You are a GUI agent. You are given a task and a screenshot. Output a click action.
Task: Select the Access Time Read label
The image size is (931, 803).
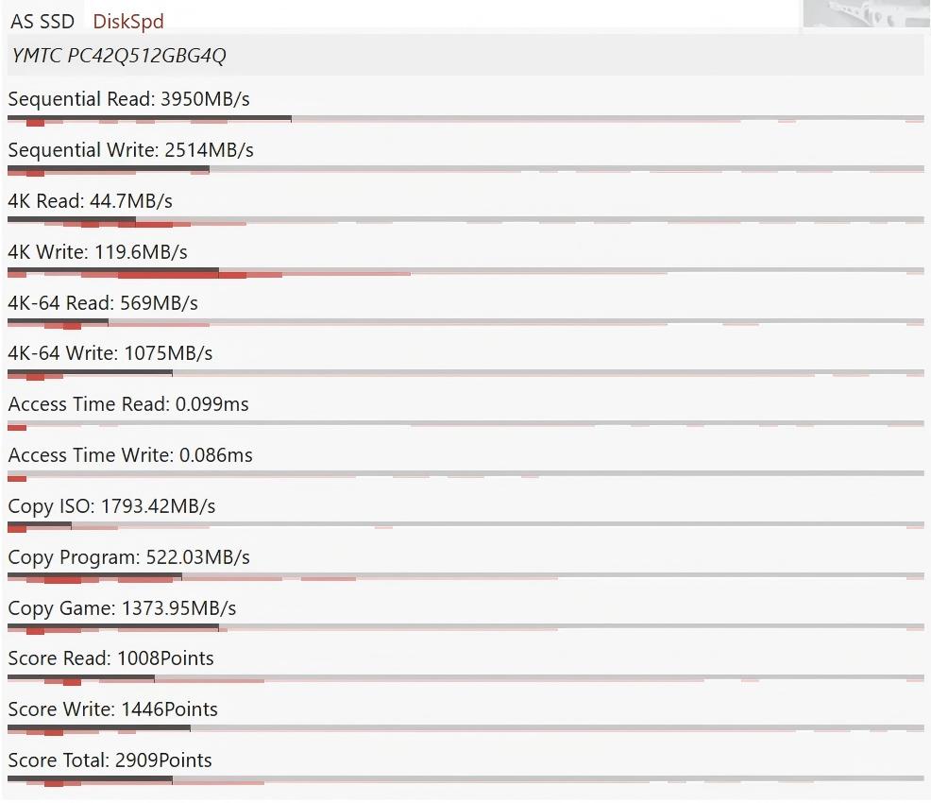click(x=128, y=404)
